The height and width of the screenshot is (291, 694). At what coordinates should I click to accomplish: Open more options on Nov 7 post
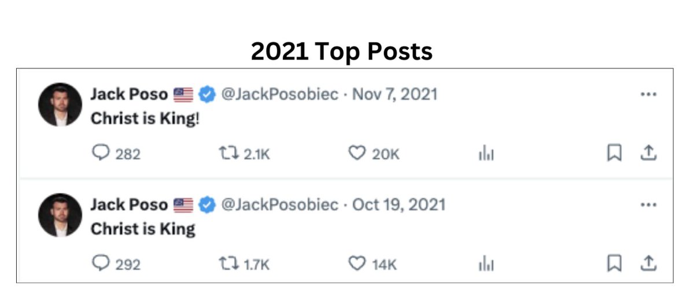click(x=648, y=95)
